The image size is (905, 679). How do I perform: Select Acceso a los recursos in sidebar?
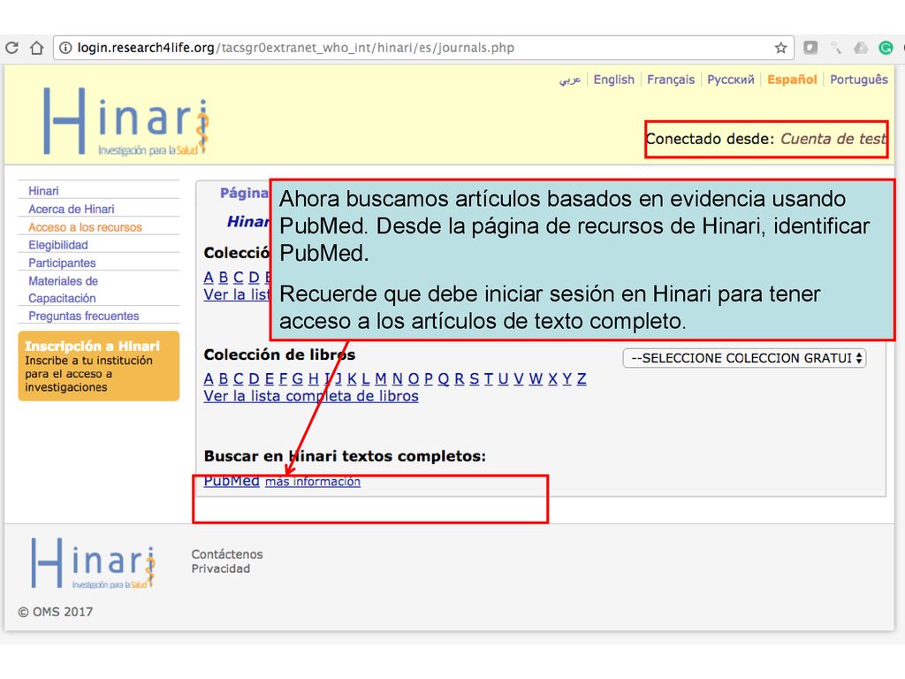(85, 227)
